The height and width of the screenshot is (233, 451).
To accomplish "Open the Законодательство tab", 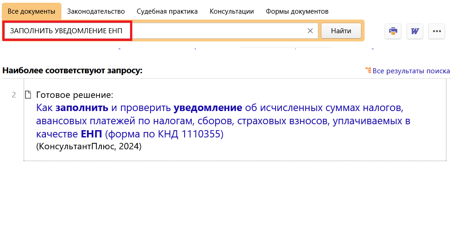I will (96, 11).
